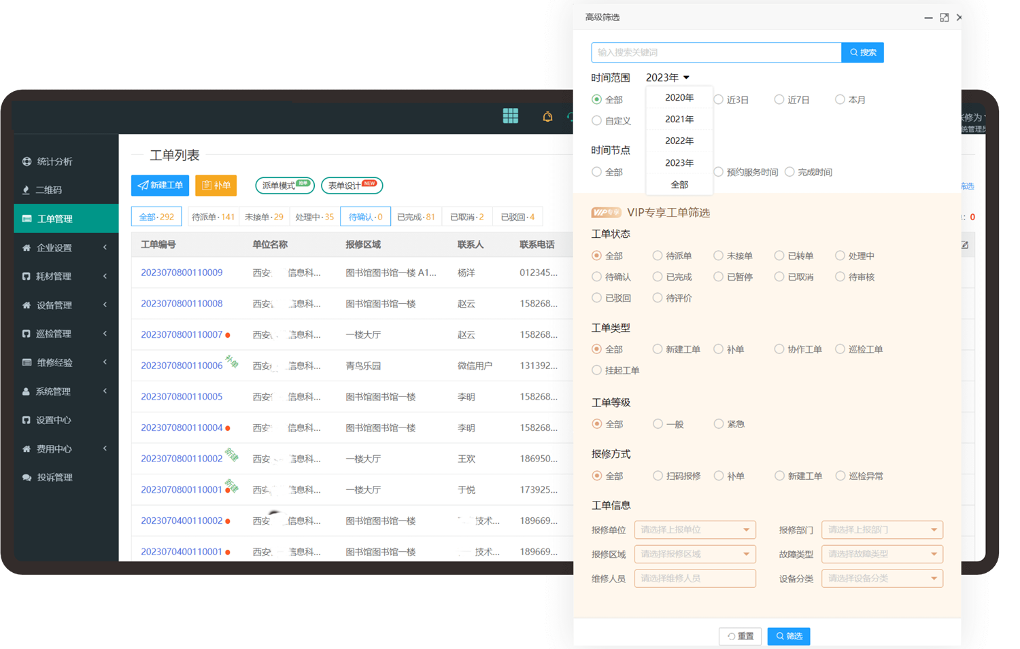This screenshot has height=649, width=1020.
Task: Switch to the 处理中 tab
Action: (314, 217)
